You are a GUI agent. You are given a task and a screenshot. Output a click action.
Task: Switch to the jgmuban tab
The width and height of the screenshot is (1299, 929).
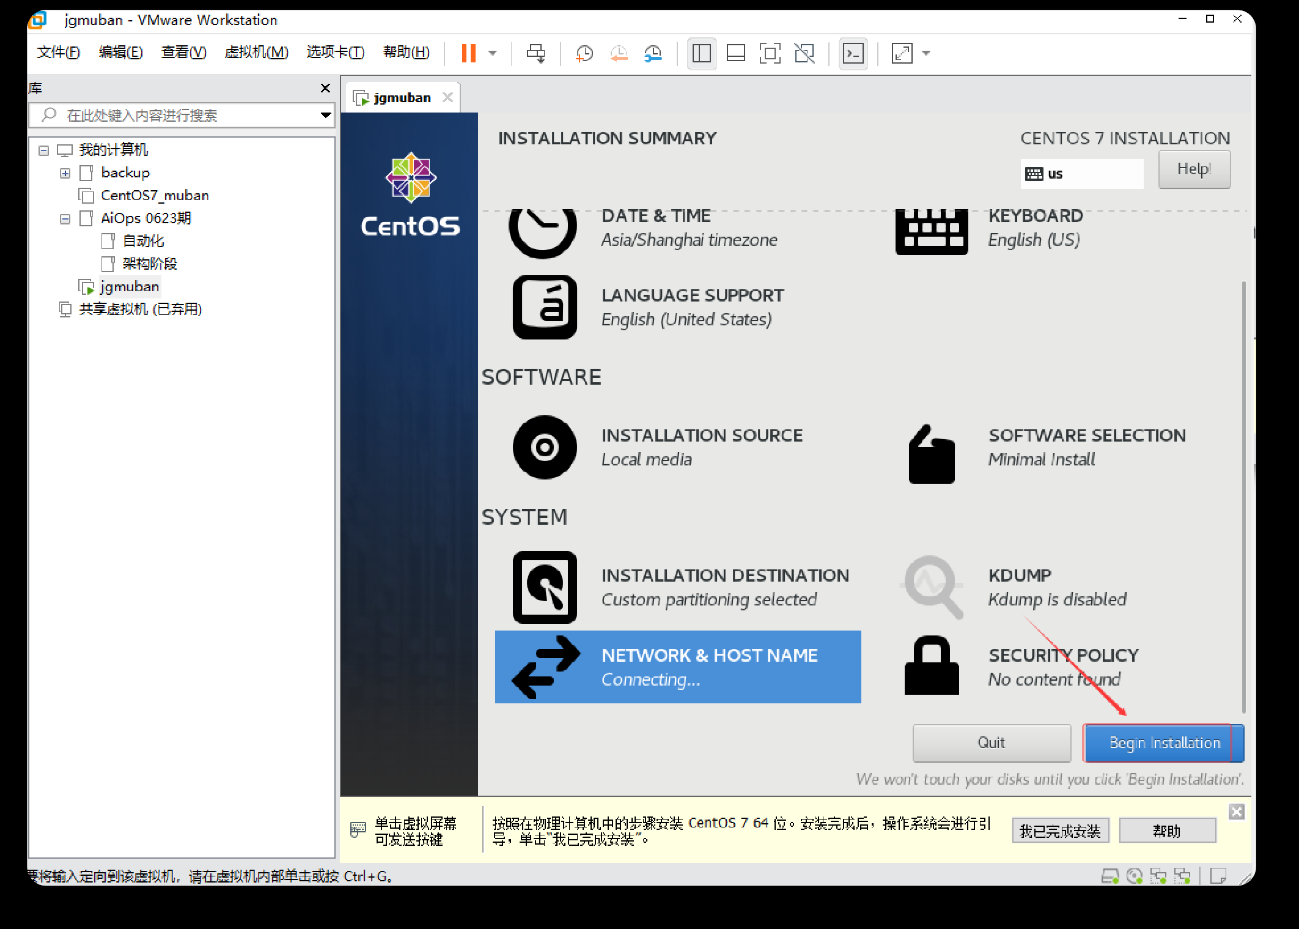click(x=402, y=98)
